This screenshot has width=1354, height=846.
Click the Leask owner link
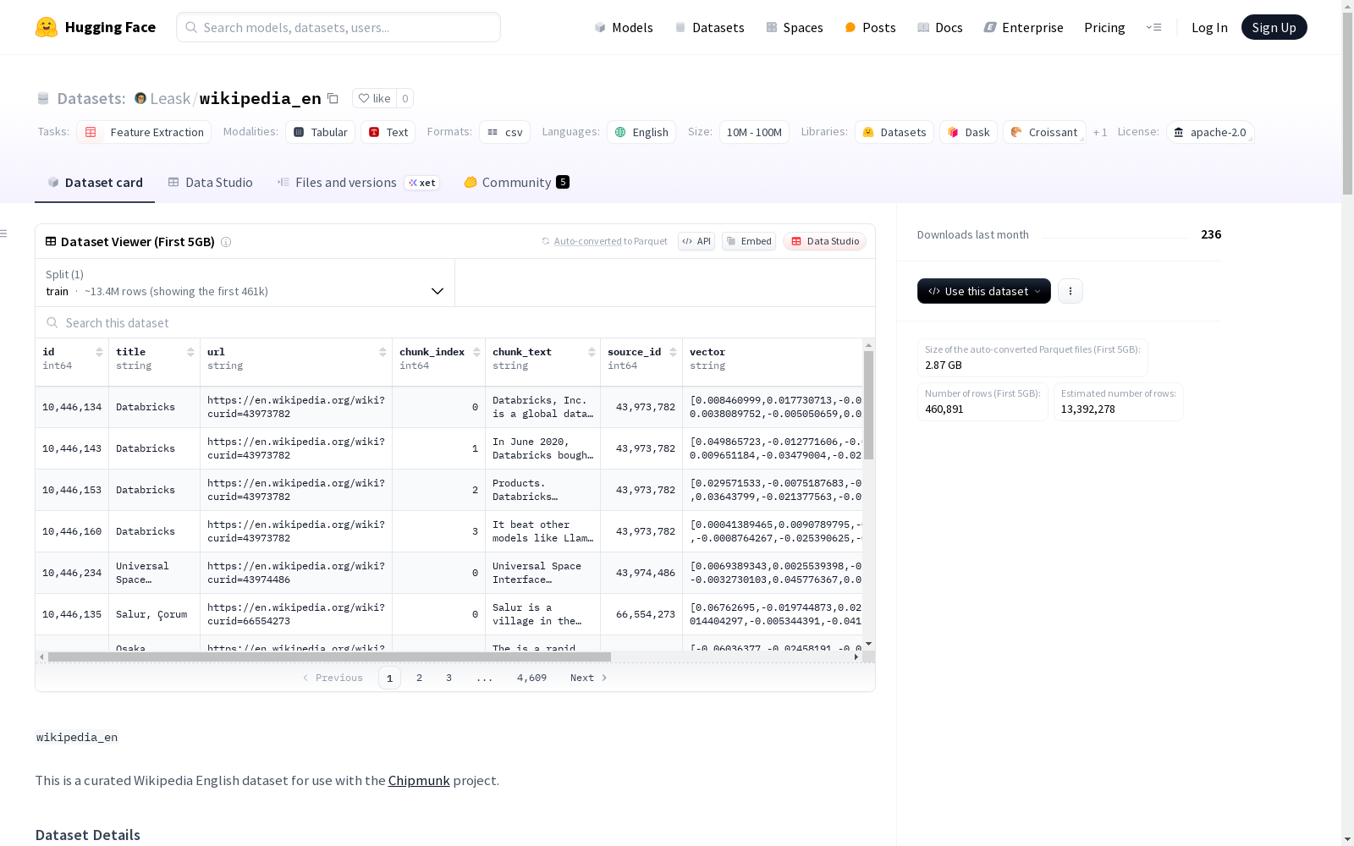point(170,98)
